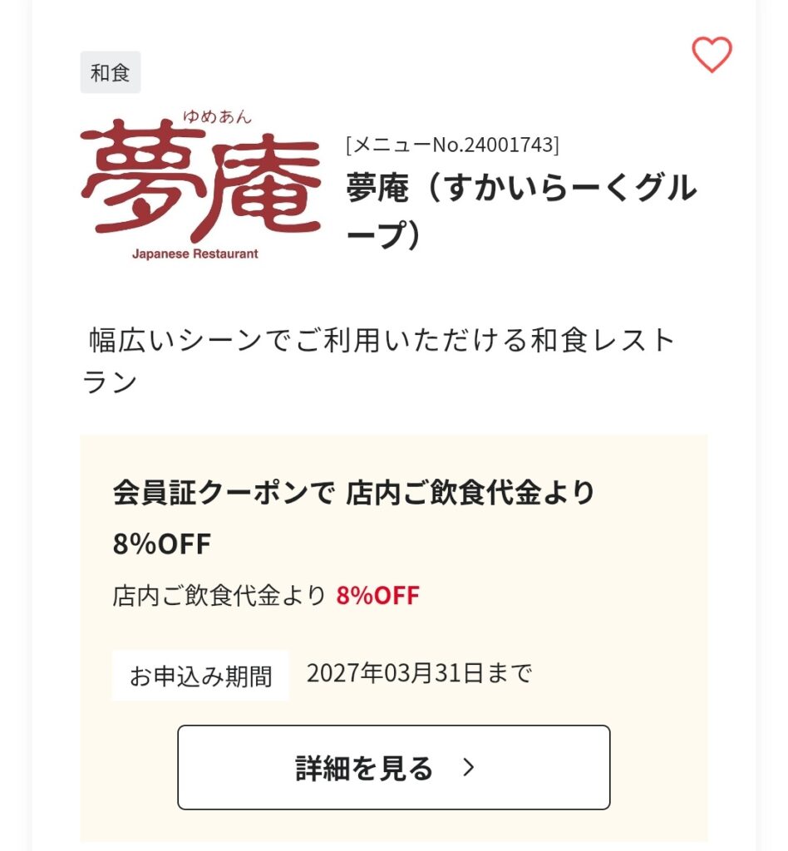The width and height of the screenshot is (788, 851).
Task: Toggle the heart favorite icon
Action: click(712, 54)
